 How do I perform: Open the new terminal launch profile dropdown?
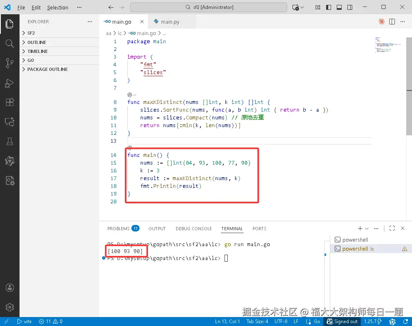coord(367,229)
